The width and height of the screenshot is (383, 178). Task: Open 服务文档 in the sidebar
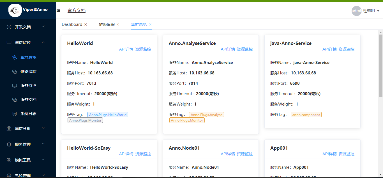pos(28,100)
